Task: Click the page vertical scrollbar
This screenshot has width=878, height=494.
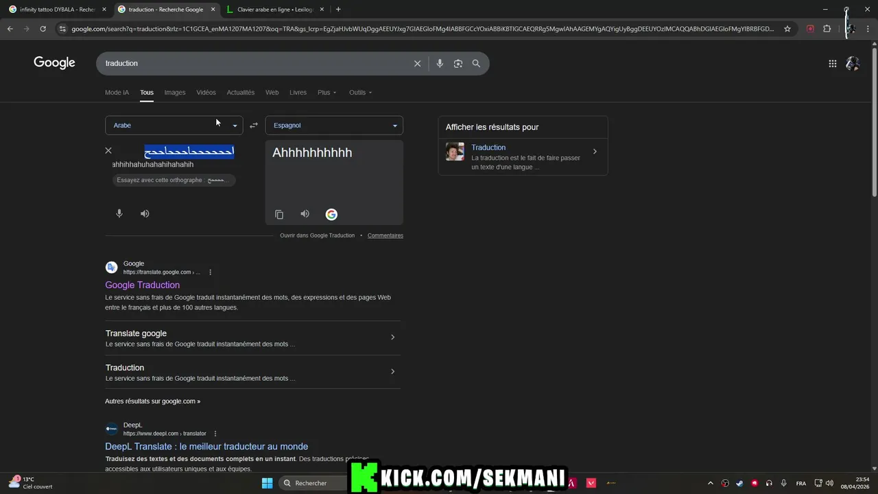Action: (x=874, y=121)
